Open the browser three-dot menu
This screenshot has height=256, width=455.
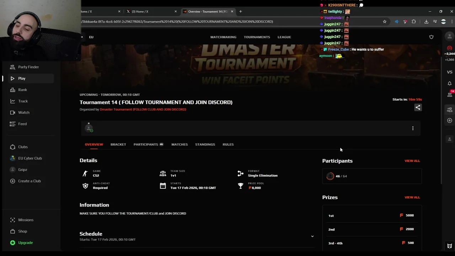click(452, 22)
